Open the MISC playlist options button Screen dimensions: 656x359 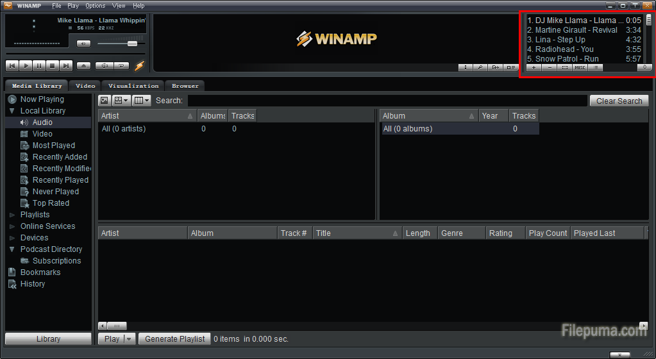click(x=580, y=67)
